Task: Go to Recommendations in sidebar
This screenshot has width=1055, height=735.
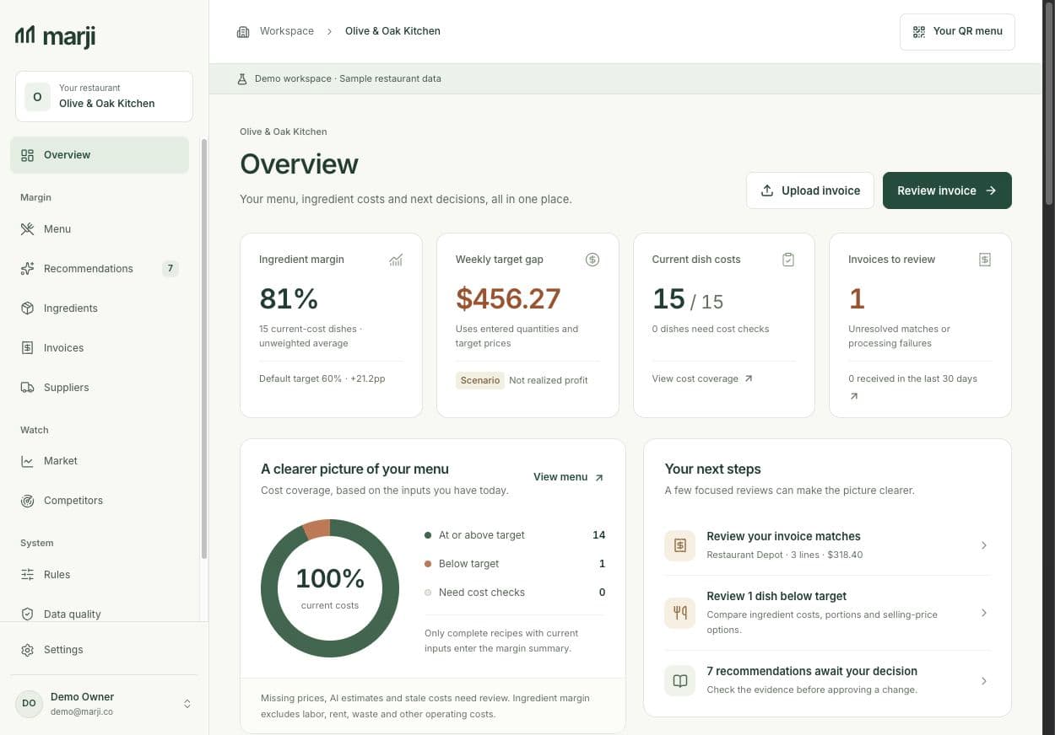Action: pos(100,269)
